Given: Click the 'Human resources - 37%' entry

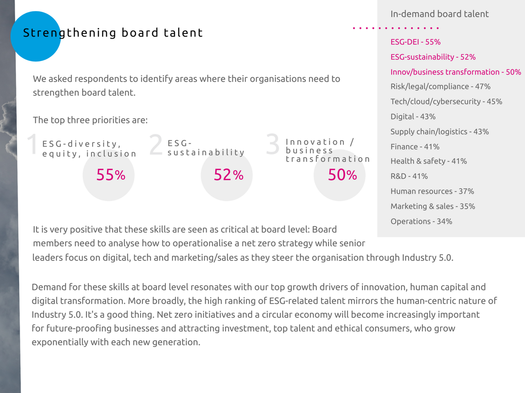Looking at the screenshot, I should 432,191.
